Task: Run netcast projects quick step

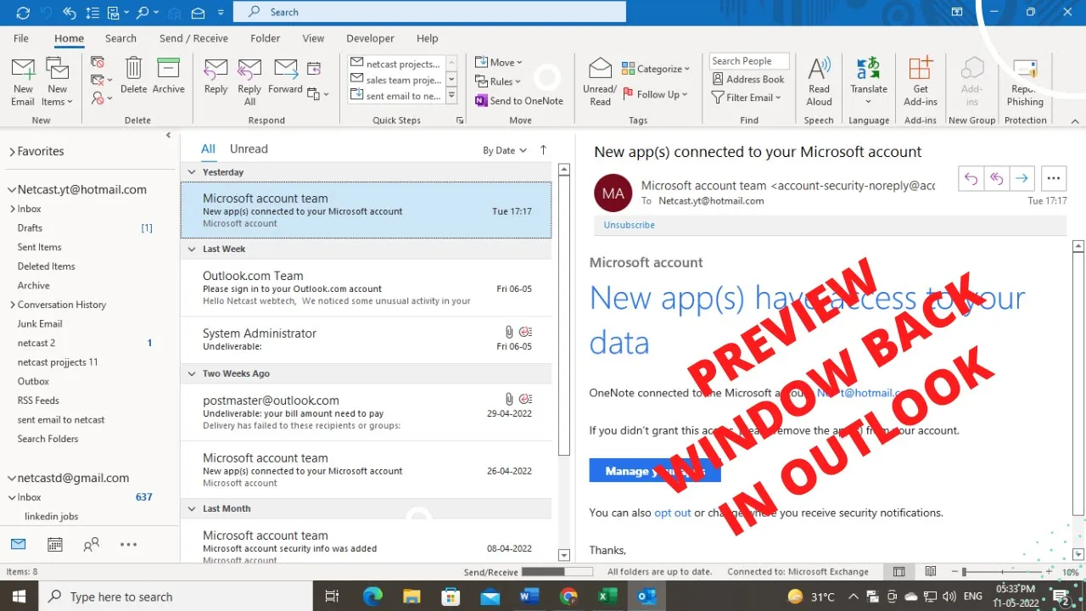Action: click(395, 64)
